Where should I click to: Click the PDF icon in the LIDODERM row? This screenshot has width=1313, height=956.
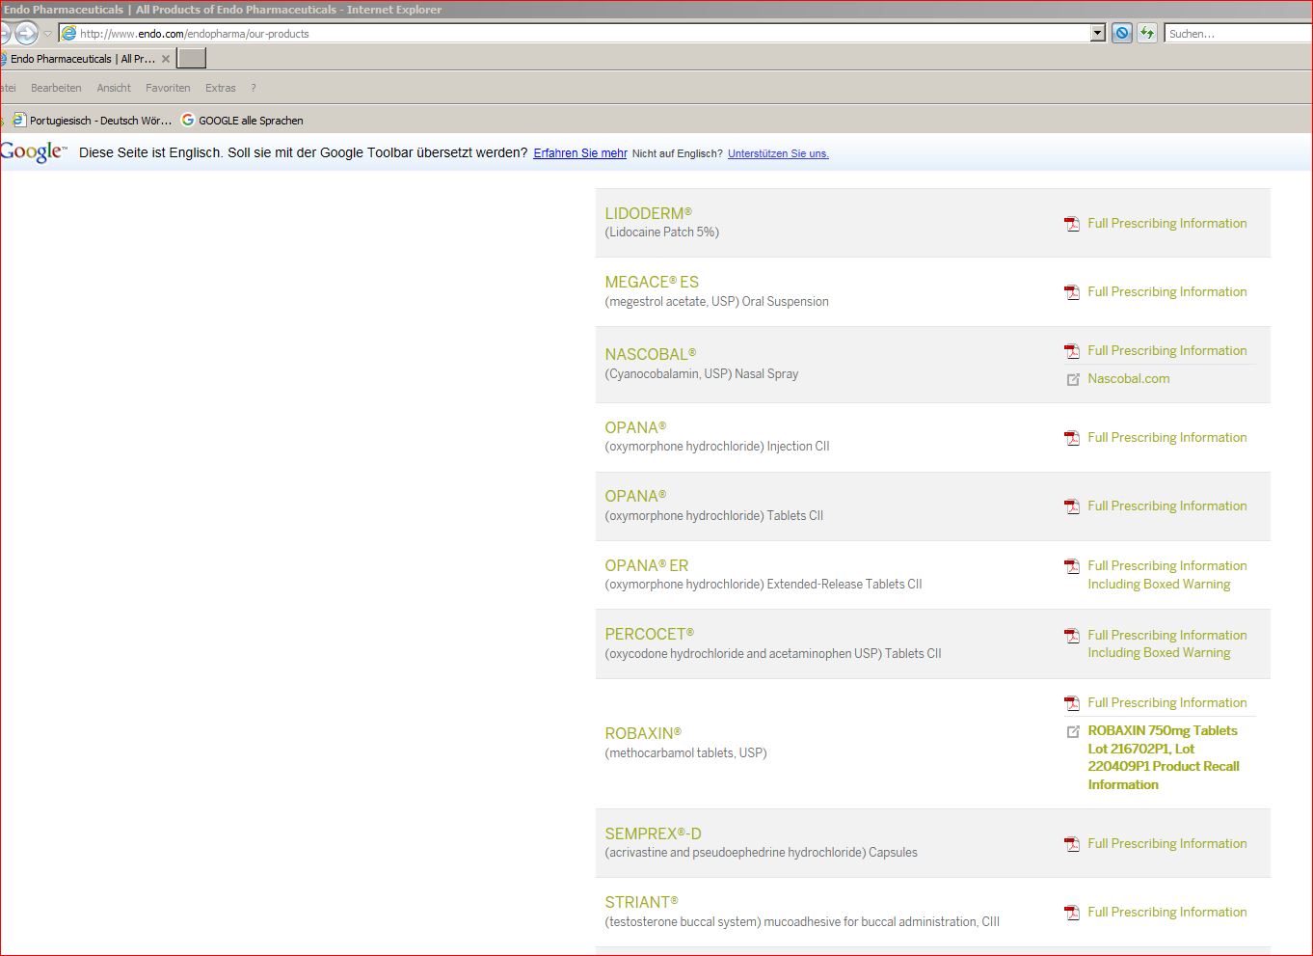click(1071, 224)
